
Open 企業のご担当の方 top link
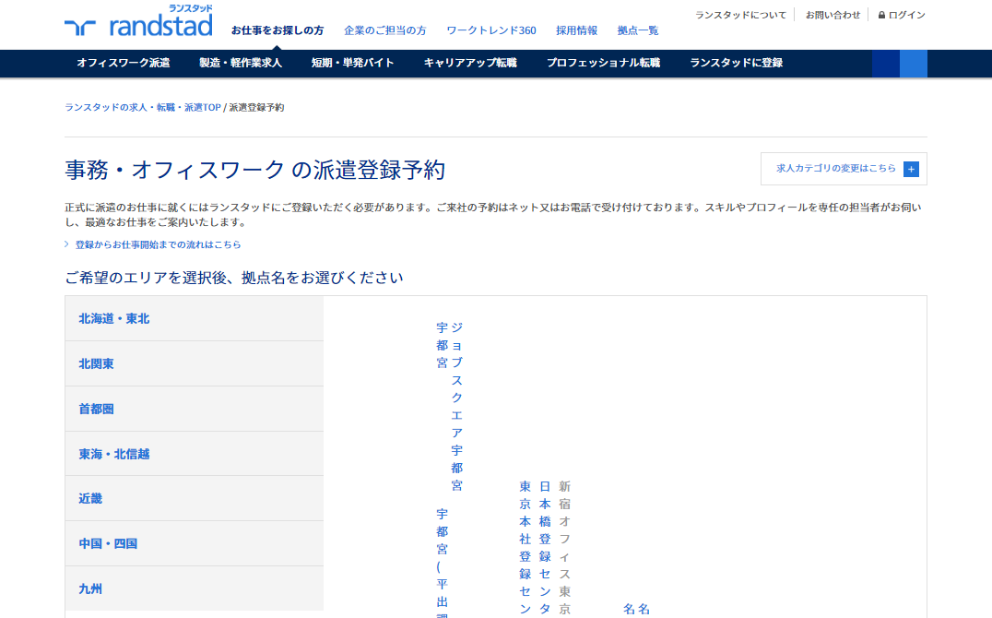[x=384, y=30]
